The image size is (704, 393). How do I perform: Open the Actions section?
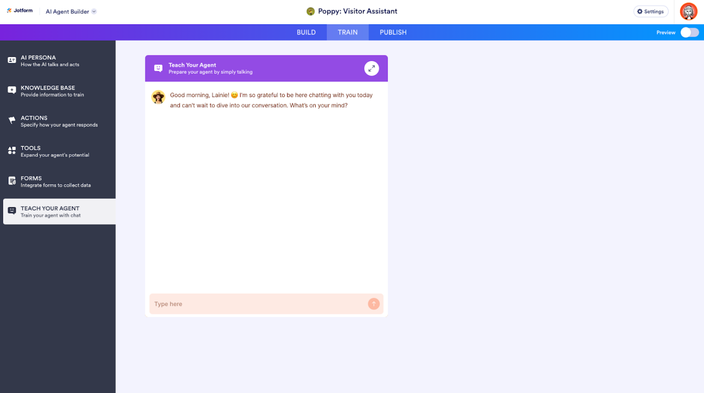[x=11, y=120]
